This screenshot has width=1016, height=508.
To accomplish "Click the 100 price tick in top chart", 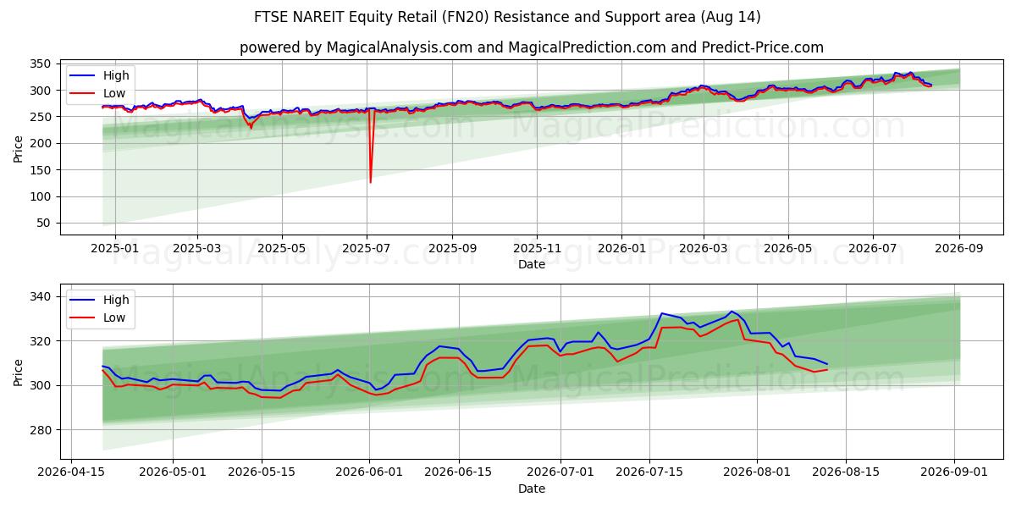I will point(42,196).
